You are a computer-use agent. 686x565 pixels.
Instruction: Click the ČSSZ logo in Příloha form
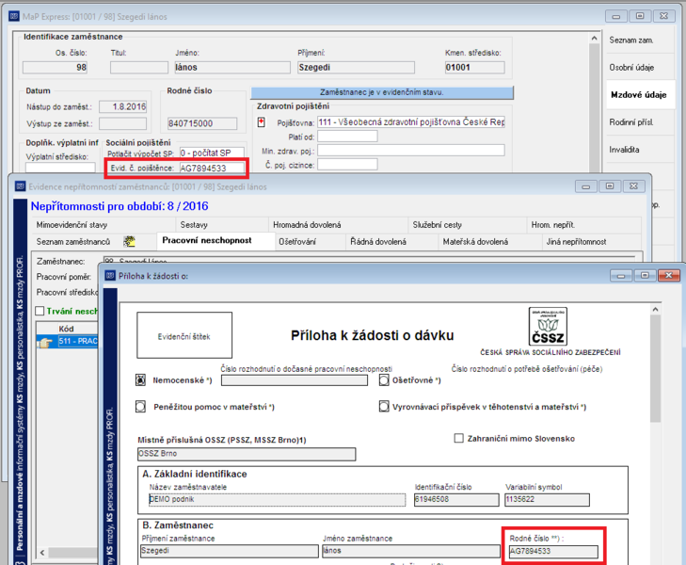tap(548, 327)
